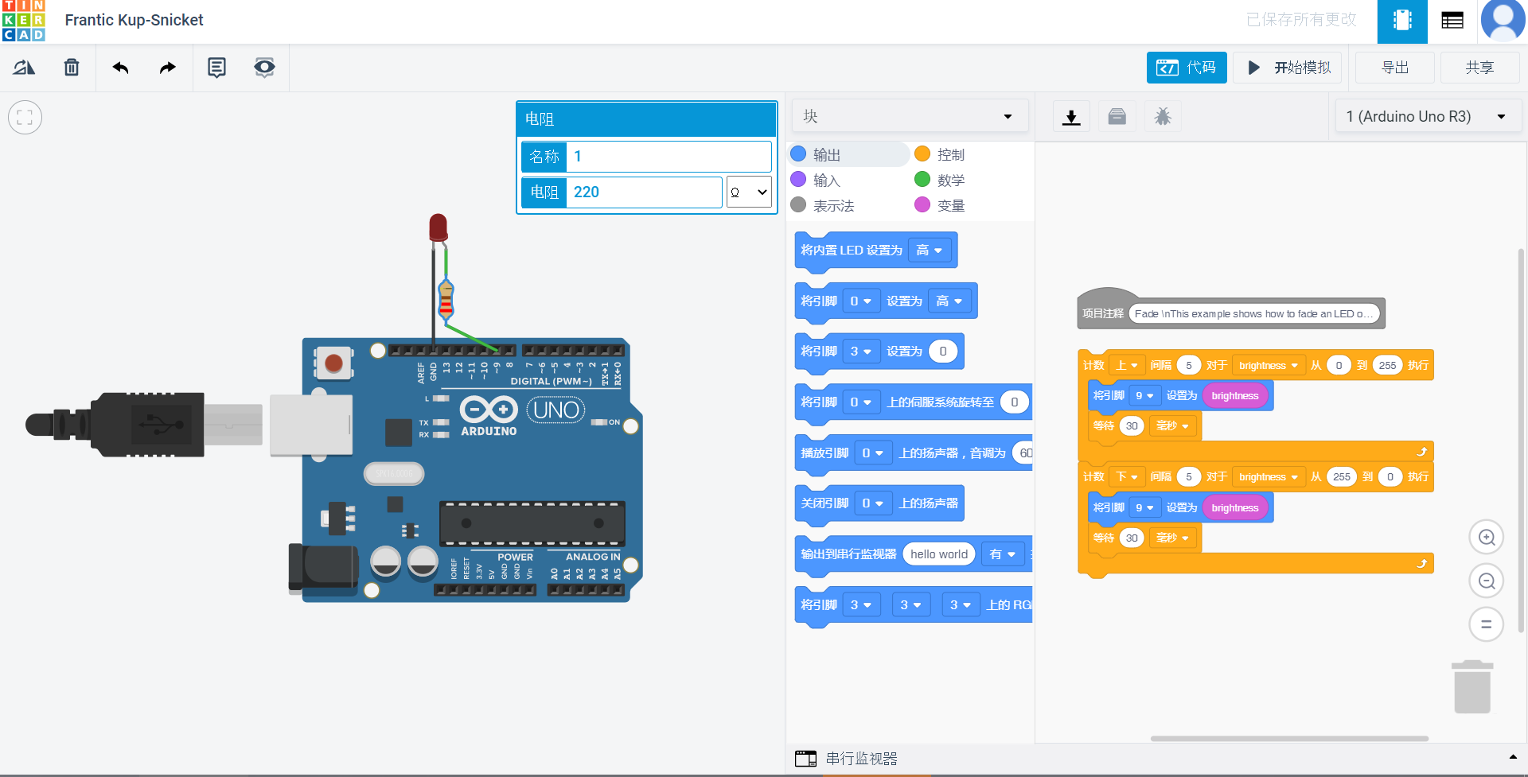
Task: Open 高 dropdown on built-in LED block
Action: (x=930, y=251)
